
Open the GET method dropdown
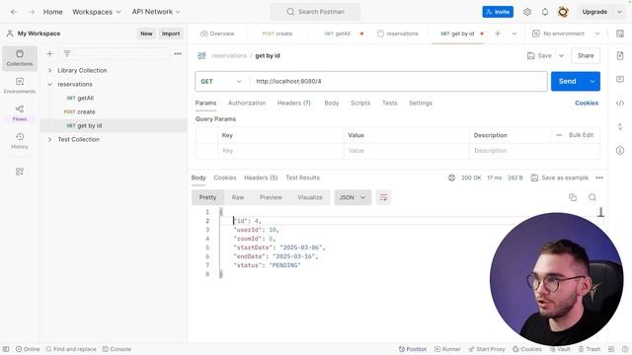point(221,81)
